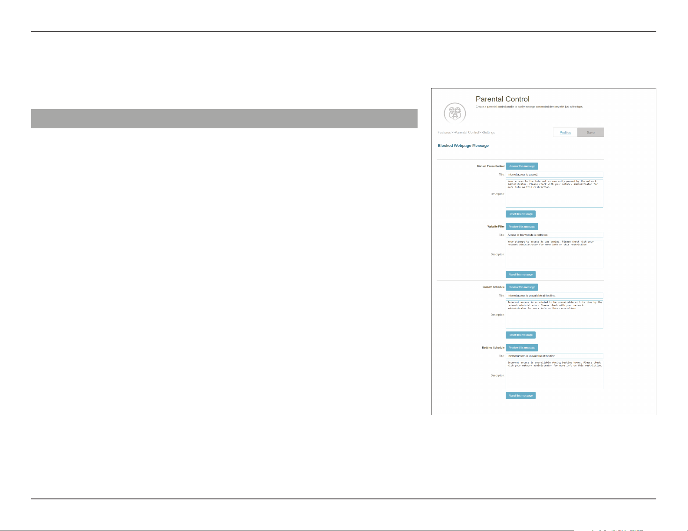
Task: Click the Bedtime Schedule label
Action: 493,348
